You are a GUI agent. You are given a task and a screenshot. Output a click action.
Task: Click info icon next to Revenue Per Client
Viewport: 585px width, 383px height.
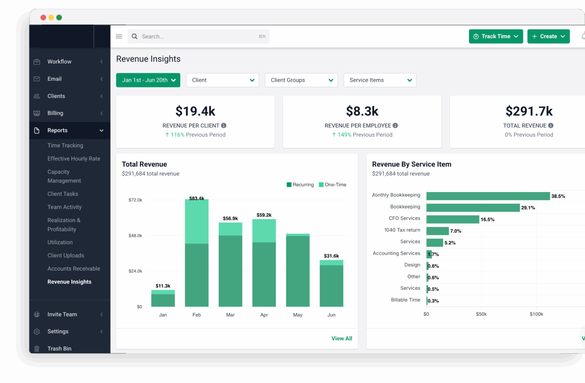(x=224, y=125)
